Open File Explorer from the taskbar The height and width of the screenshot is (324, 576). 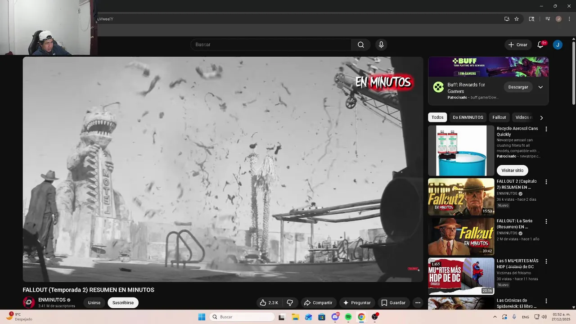point(295,317)
